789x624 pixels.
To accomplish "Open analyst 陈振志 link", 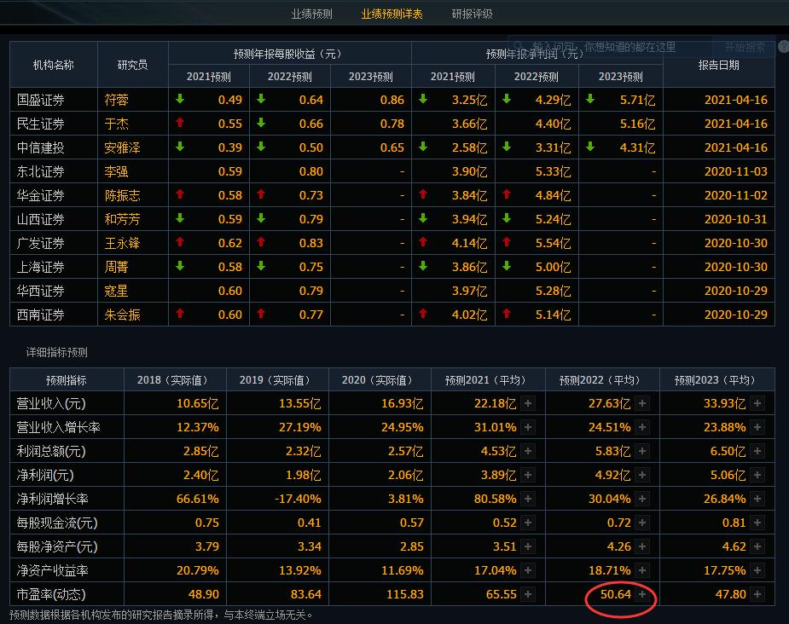I will coord(122,195).
